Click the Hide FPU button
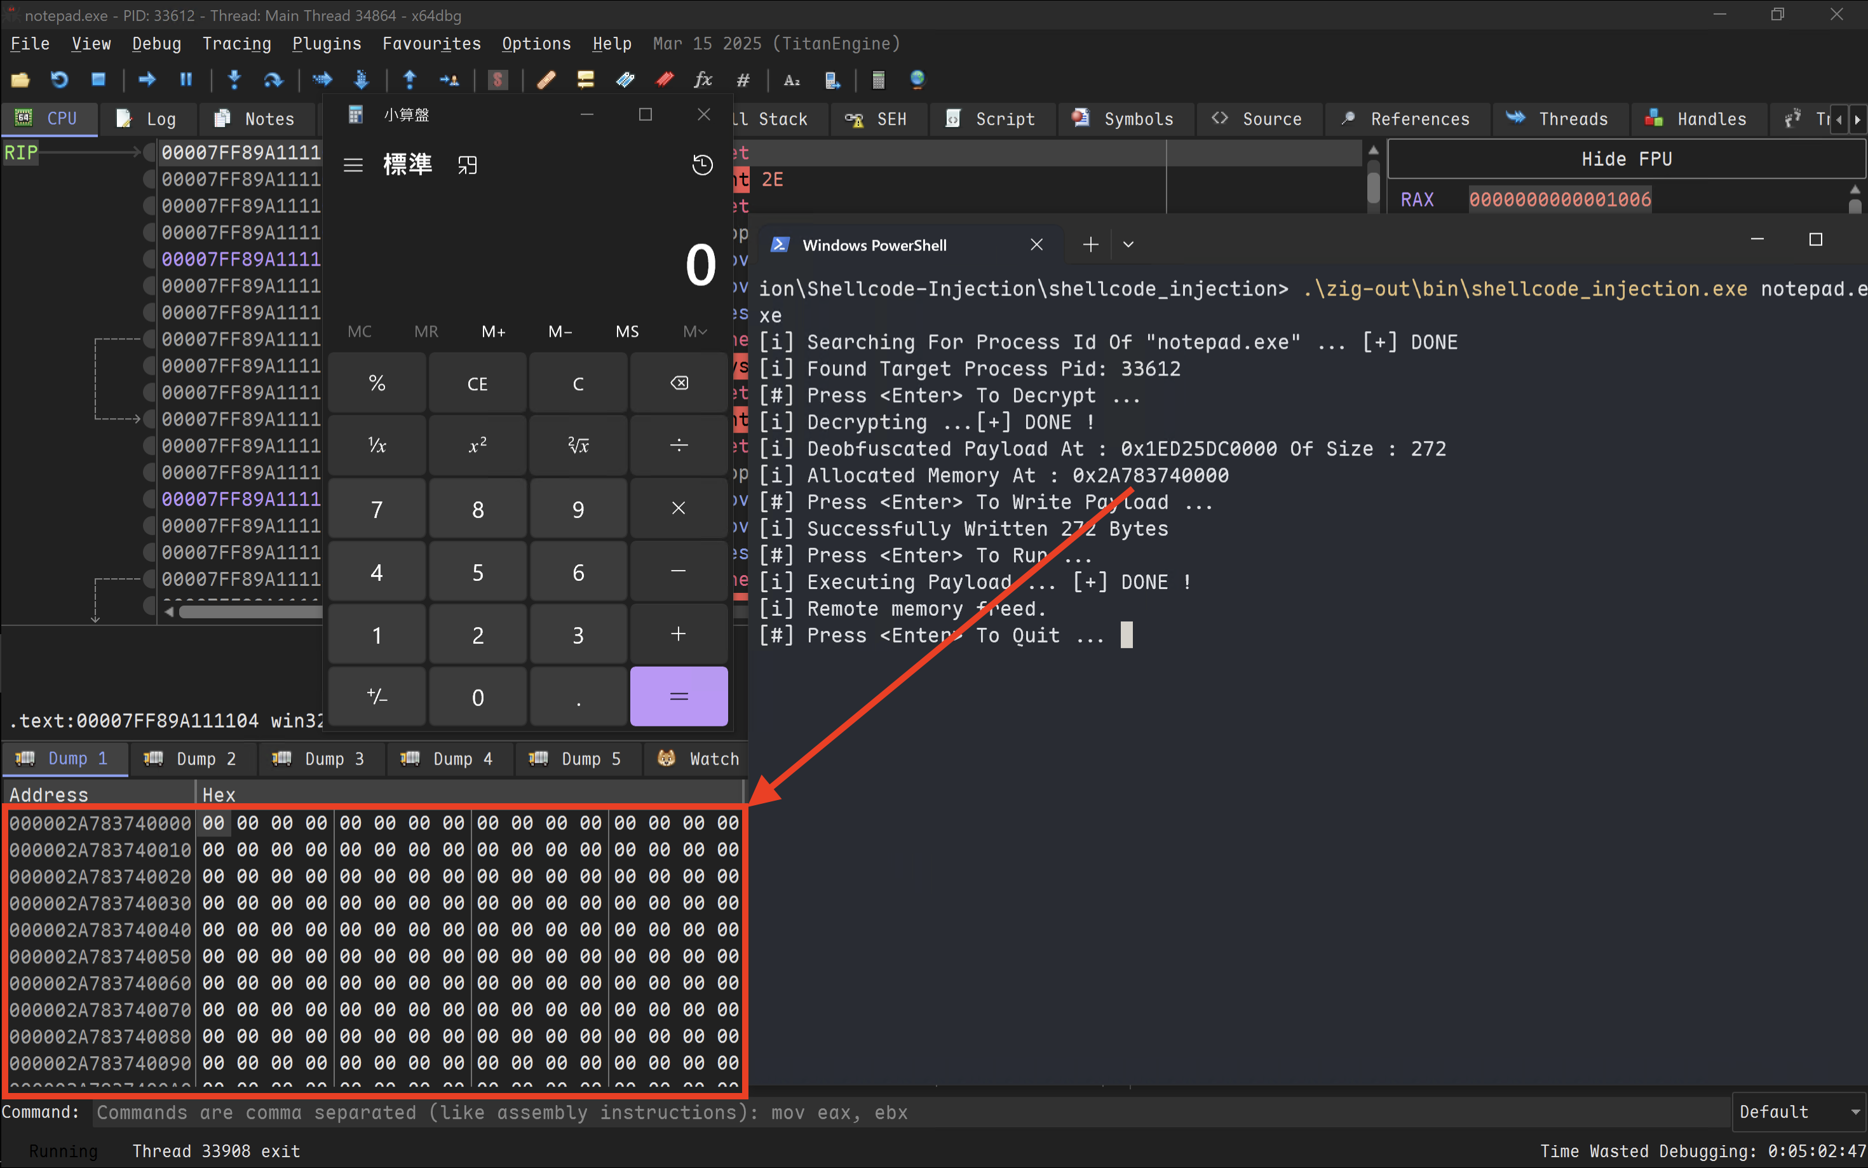Image resolution: width=1868 pixels, height=1168 pixels. tap(1625, 159)
